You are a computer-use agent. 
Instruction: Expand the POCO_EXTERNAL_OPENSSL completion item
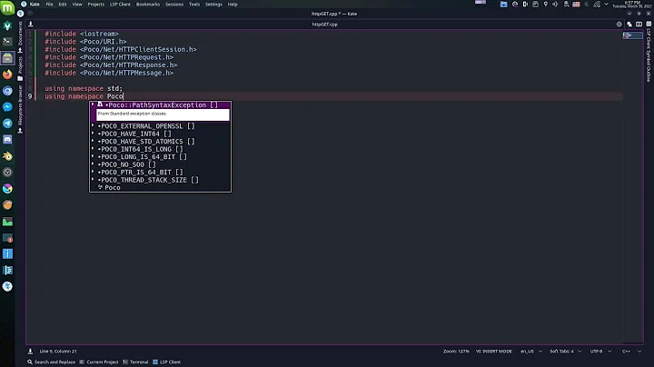(93, 125)
